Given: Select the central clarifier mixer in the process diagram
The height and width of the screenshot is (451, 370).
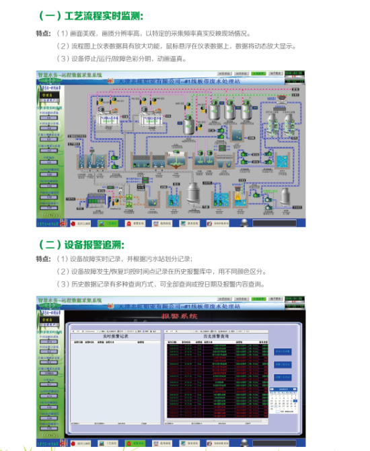Looking at the screenshot, I should click(176, 160).
